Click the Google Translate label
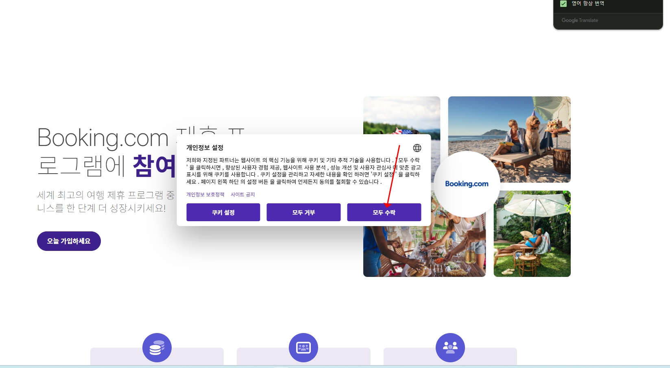 click(580, 20)
